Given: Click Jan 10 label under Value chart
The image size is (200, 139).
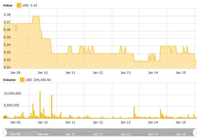Looking at the screenshot, I should 43,73.
